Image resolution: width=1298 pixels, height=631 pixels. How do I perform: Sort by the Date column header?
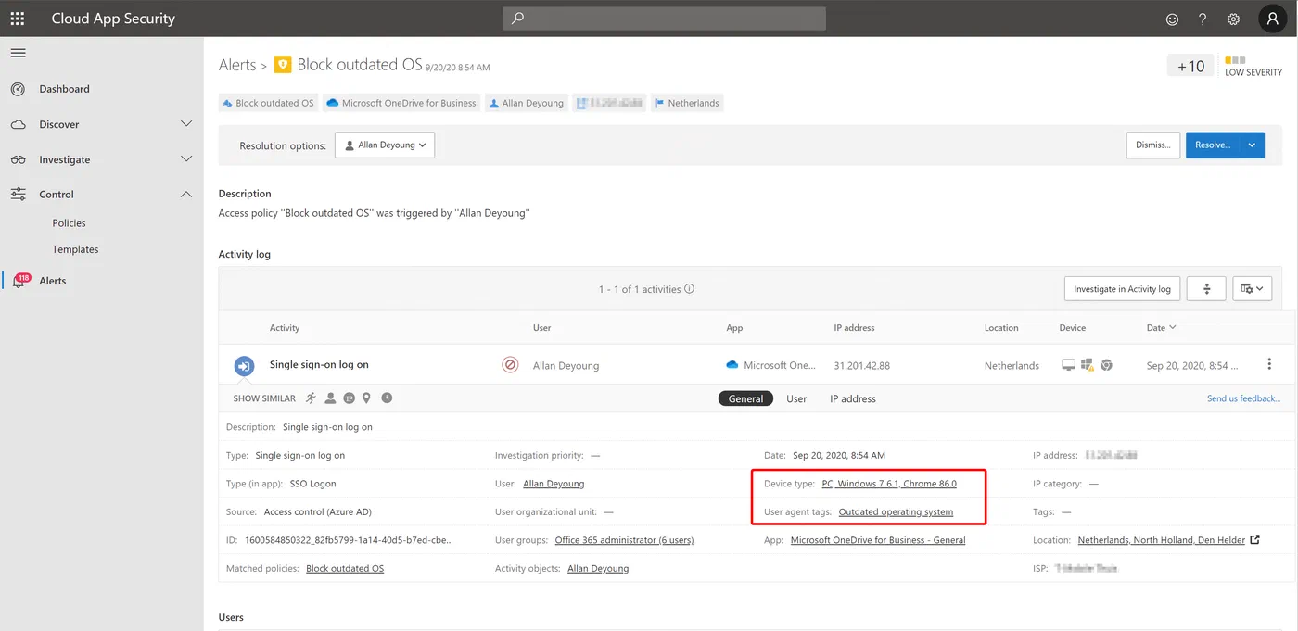(1161, 328)
